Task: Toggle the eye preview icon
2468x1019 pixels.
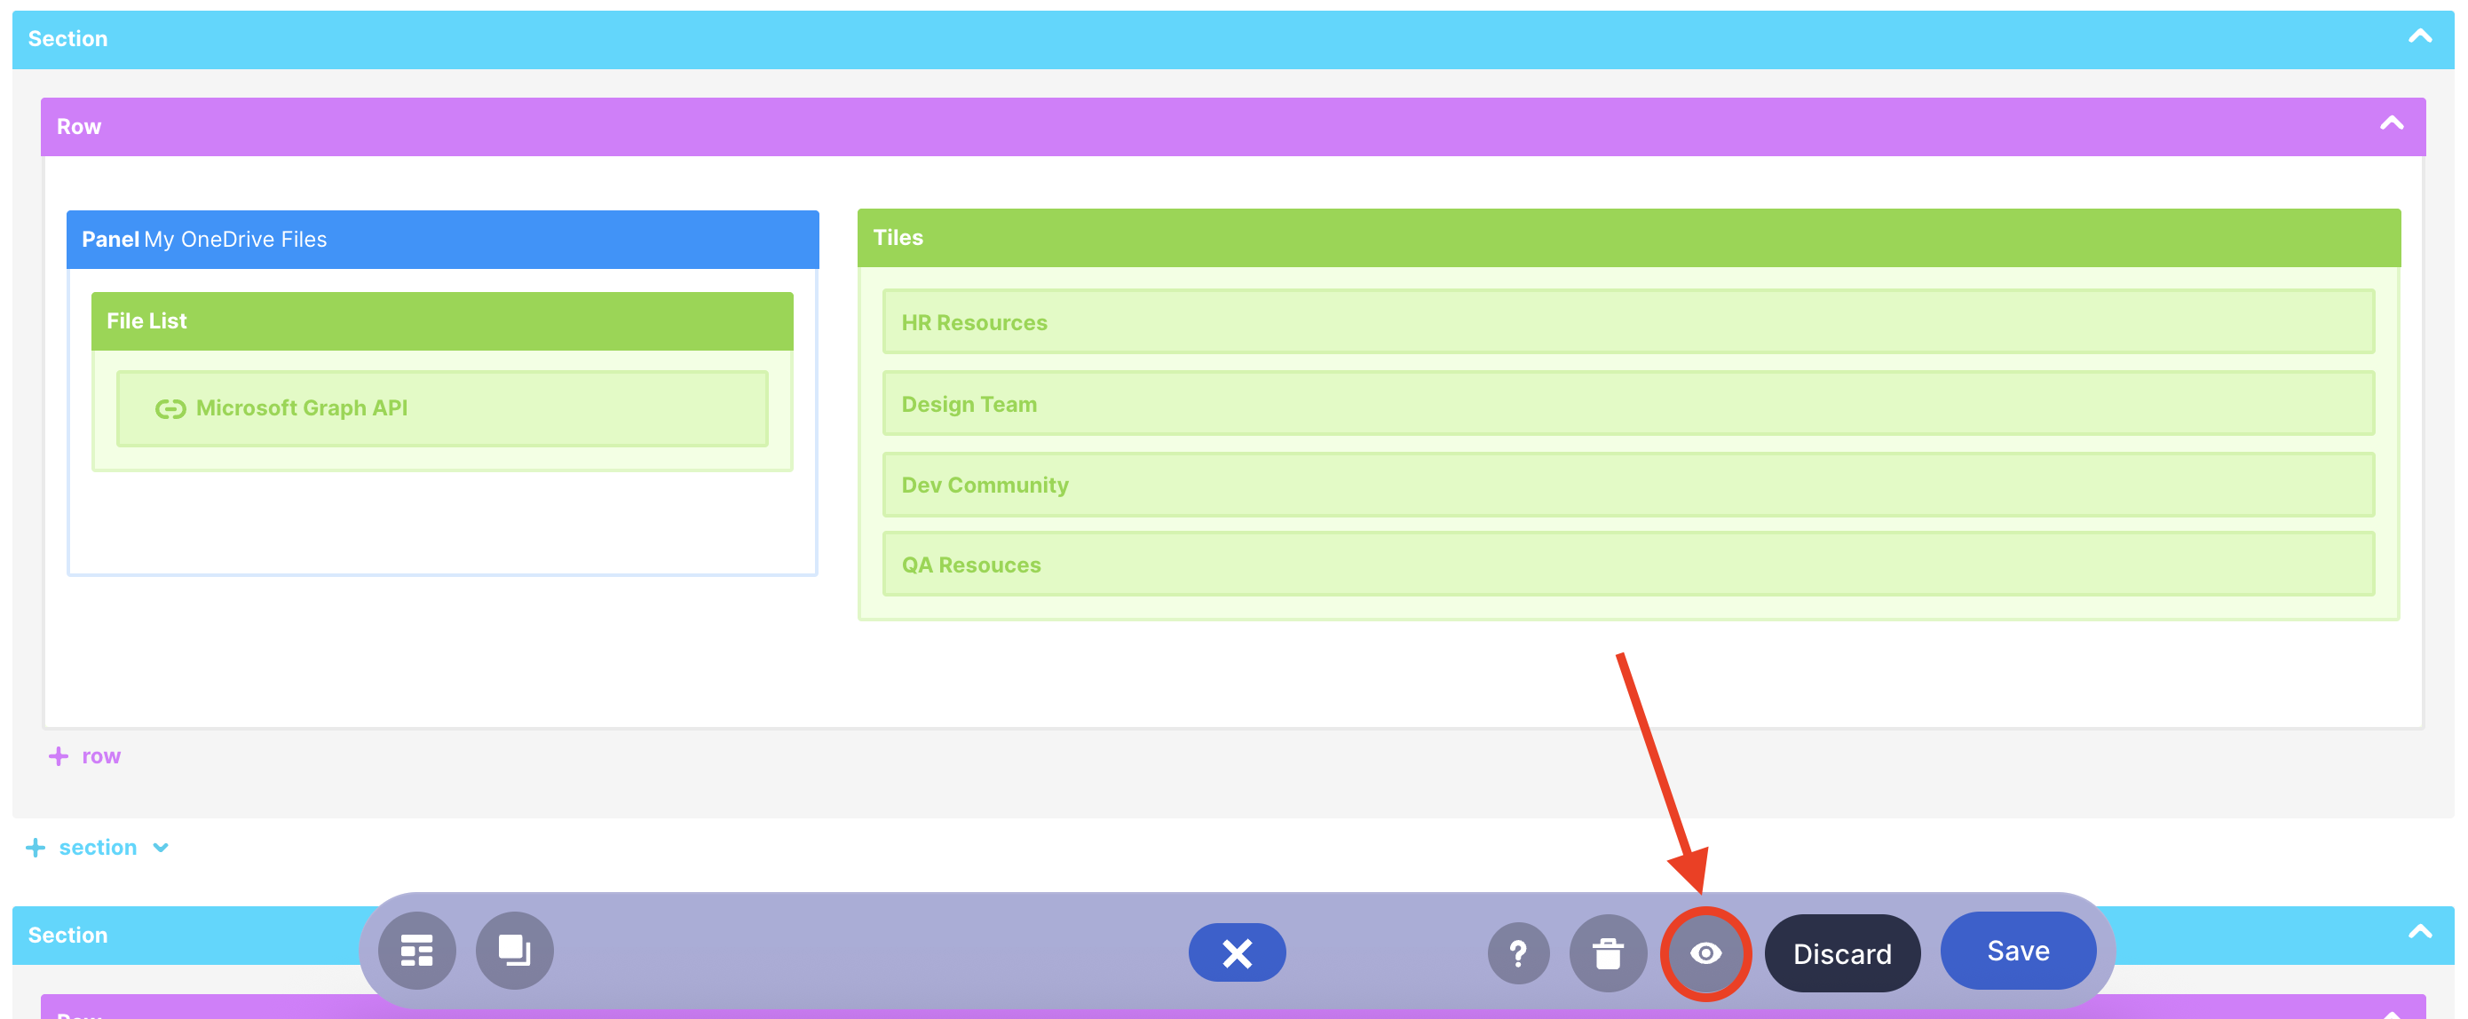Action: (x=1705, y=952)
